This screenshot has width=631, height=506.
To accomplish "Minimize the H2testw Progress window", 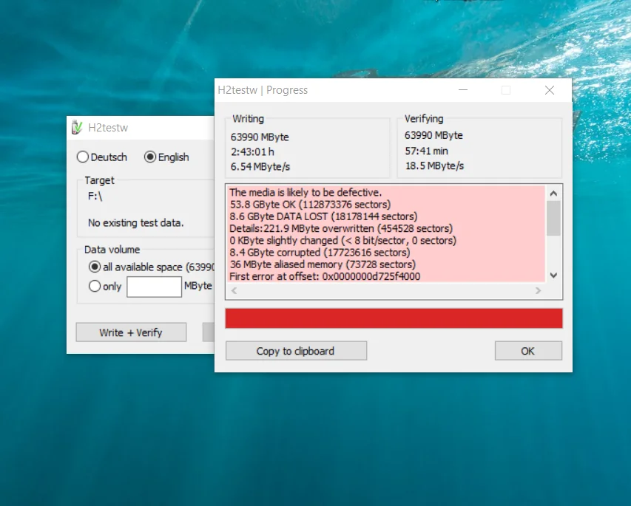I will tap(463, 90).
